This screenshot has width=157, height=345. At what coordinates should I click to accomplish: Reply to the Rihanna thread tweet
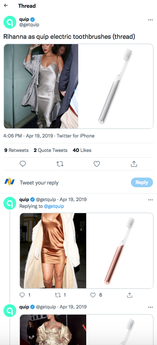23,164
